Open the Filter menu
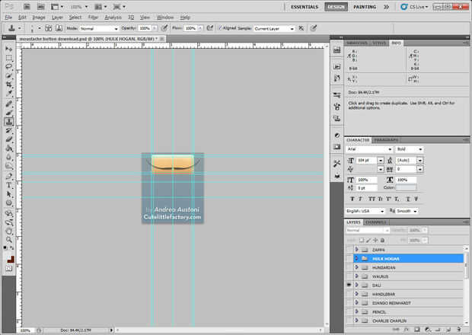The image size is (472, 335). (93, 17)
